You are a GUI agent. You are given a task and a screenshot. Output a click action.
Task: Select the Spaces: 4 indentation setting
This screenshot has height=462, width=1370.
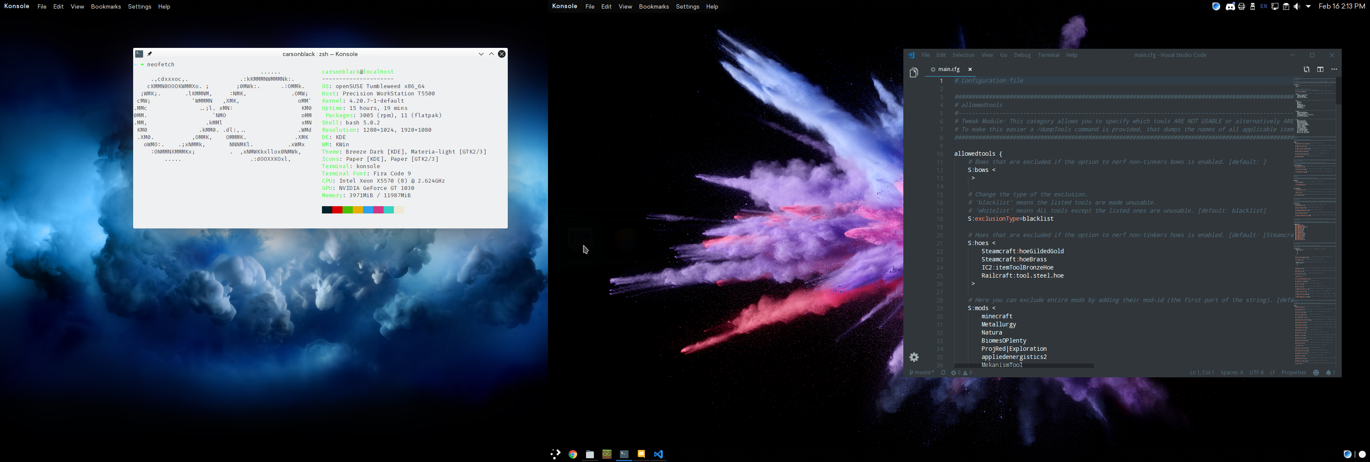1231,373
